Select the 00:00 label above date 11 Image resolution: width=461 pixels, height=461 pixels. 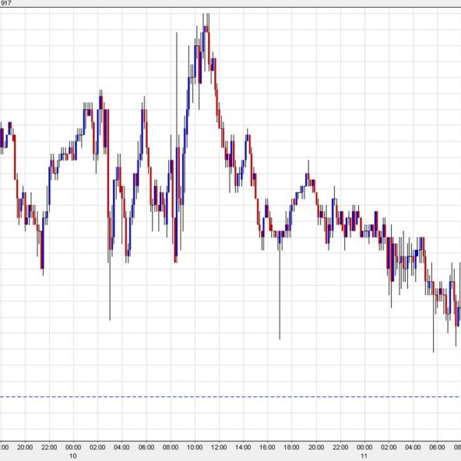click(x=365, y=446)
